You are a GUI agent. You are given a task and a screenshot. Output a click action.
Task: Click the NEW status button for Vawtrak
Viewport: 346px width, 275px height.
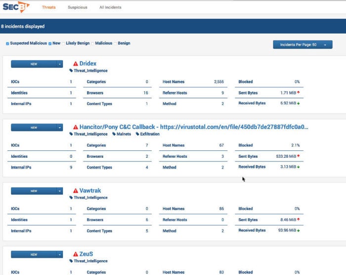pyautogui.click(x=34, y=191)
